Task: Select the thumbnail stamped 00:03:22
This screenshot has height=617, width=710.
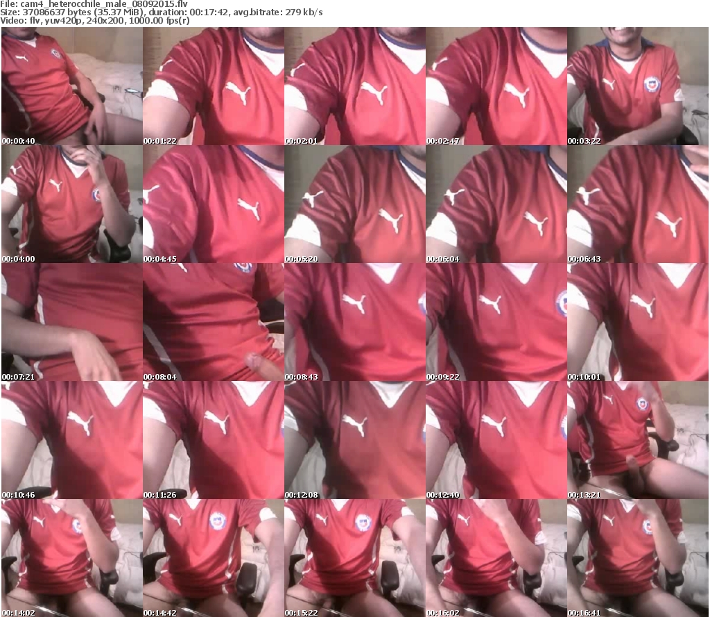Action: tap(638, 86)
